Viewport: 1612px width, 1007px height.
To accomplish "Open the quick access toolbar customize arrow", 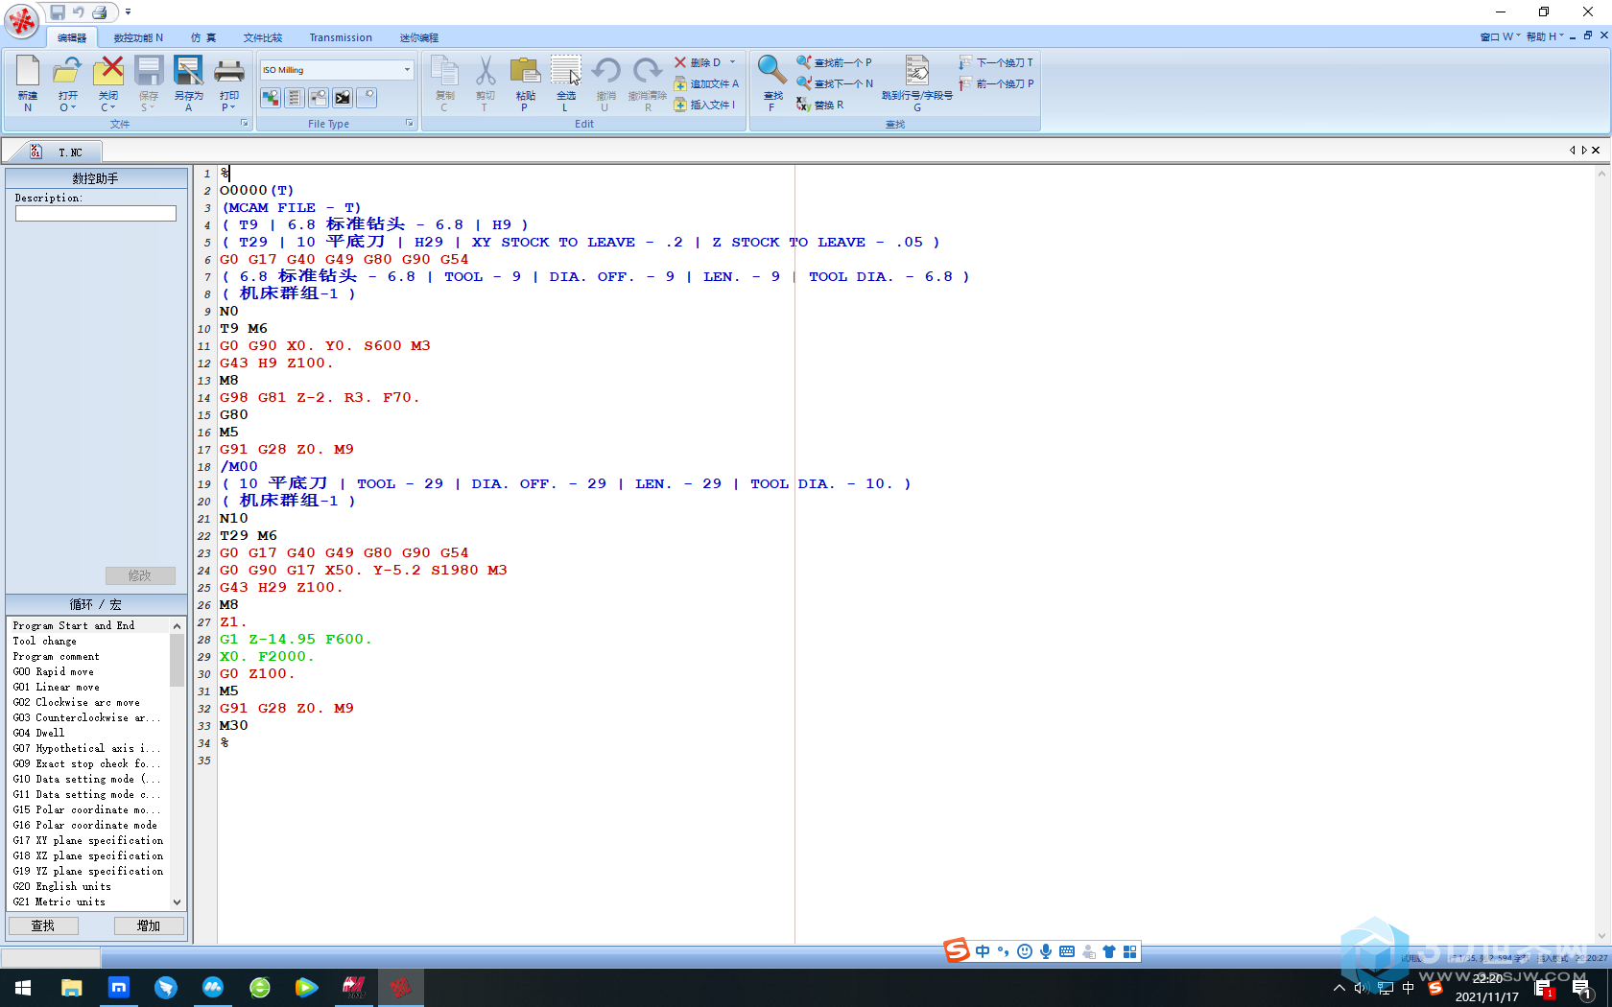I will 128,12.
